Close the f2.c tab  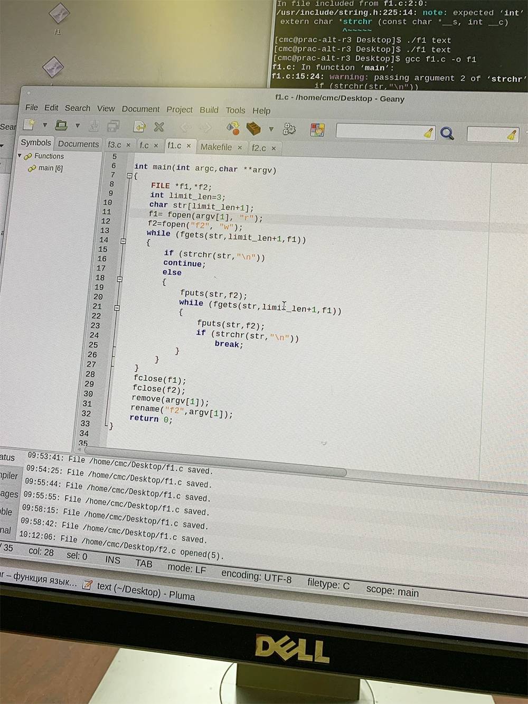click(274, 148)
